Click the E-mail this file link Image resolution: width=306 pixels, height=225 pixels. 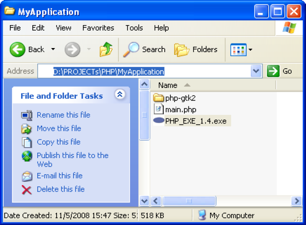pyautogui.click(x=60, y=176)
